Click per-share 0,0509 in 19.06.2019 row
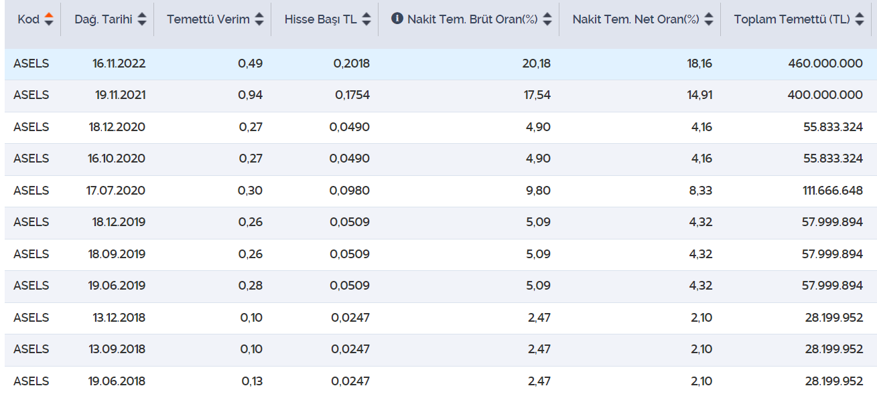The height and width of the screenshot is (396, 877). click(x=350, y=286)
